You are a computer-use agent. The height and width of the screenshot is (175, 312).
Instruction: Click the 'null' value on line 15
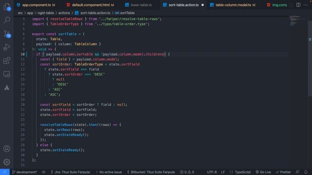[60, 79]
